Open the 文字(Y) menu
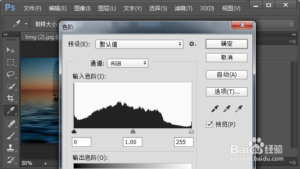The width and height of the screenshot is (300, 169). 132,8
